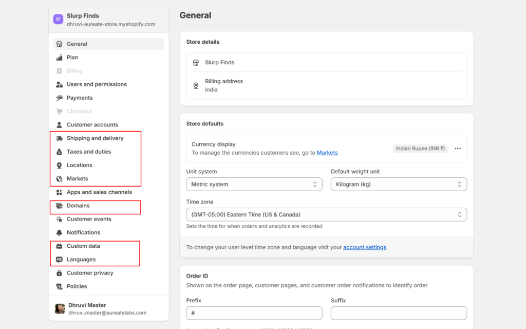526x329 pixels.
Task: Click the store icon beside Slurp Finds details
Action: (196, 62)
